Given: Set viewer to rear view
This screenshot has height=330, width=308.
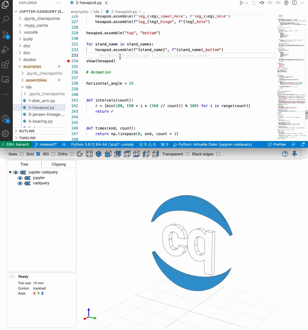Looking at the screenshot, I should click(x=117, y=154).
